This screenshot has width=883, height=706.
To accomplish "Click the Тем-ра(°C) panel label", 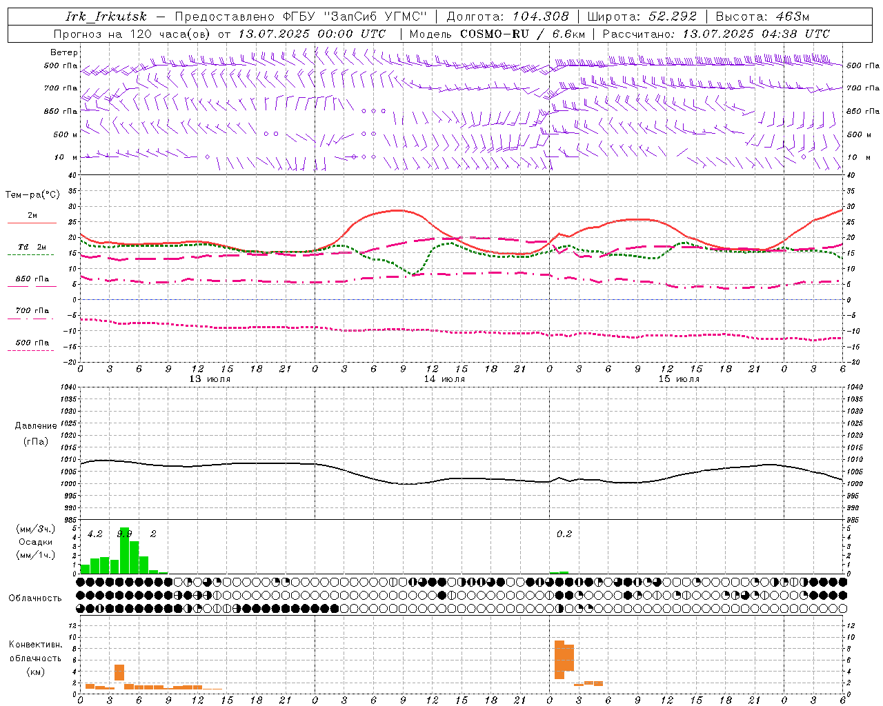I will tap(32, 195).
